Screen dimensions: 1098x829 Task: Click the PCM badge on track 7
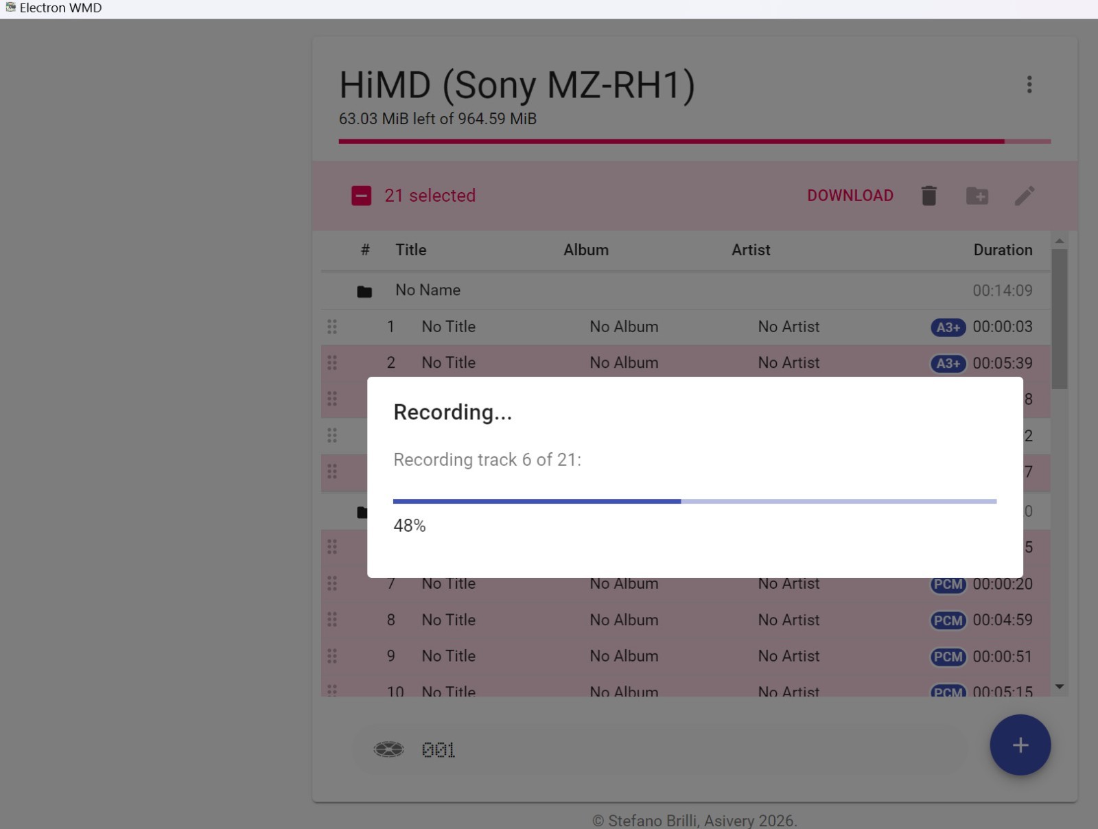(948, 584)
